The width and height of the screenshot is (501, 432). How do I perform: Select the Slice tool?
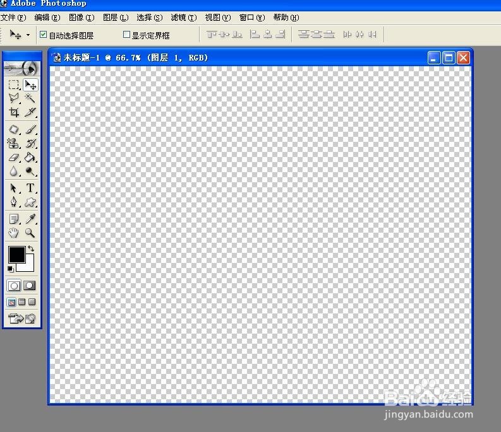30,112
